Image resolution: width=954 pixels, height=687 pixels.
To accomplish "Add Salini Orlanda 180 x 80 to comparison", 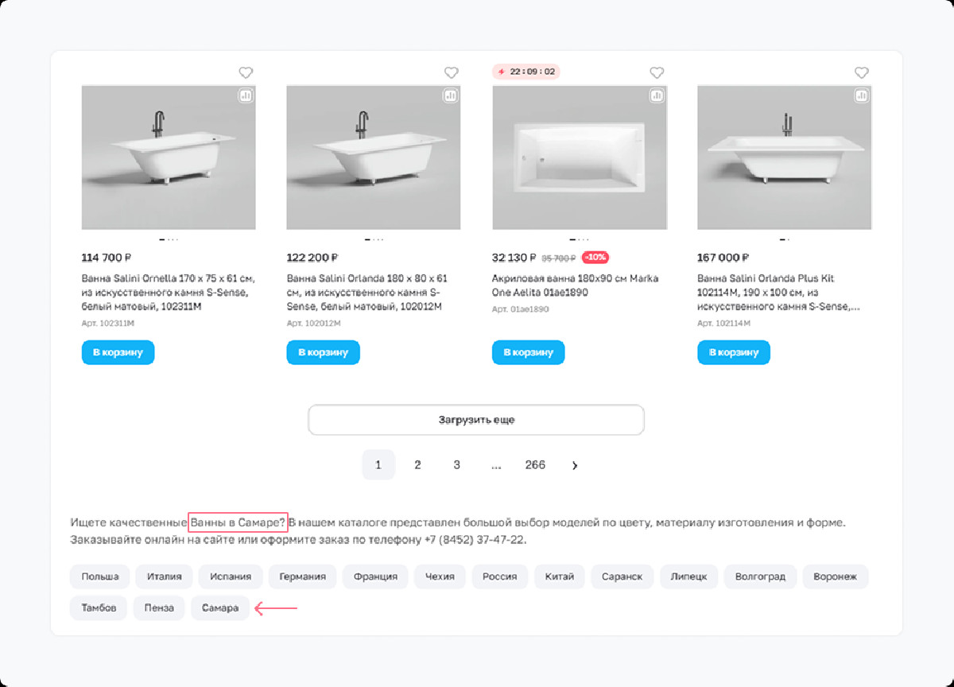I will pos(451,95).
